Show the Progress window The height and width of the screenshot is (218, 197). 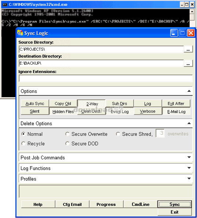(x=106, y=204)
